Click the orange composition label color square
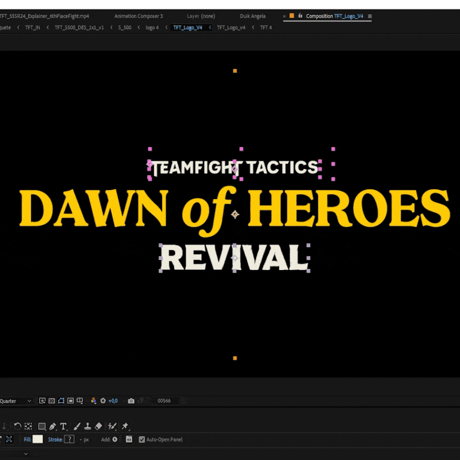This screenshot has width=460, height=460. [292, 16]
